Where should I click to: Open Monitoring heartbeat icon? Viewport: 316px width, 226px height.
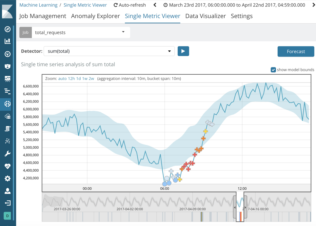(7, 166)
